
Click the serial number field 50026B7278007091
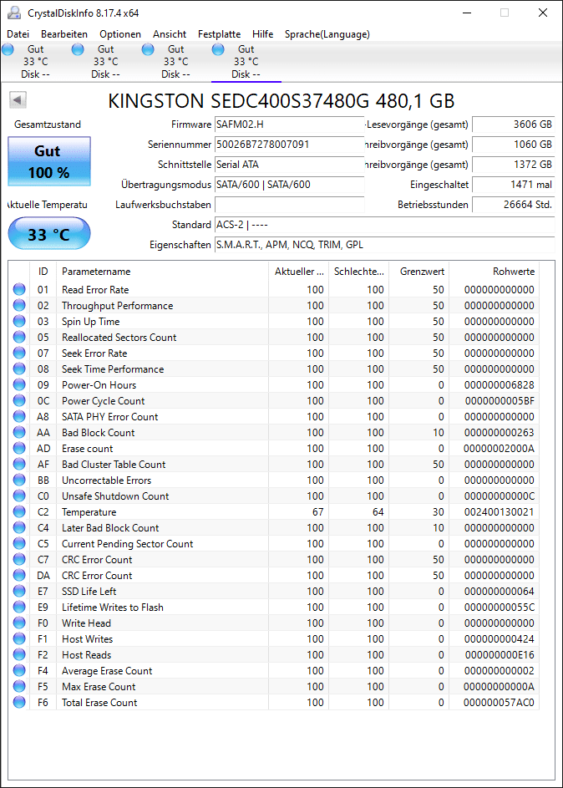pos(289,145)
